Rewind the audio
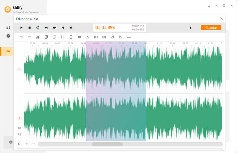The image size is (238, 153). pyautogui.click(x=46, y=28)
